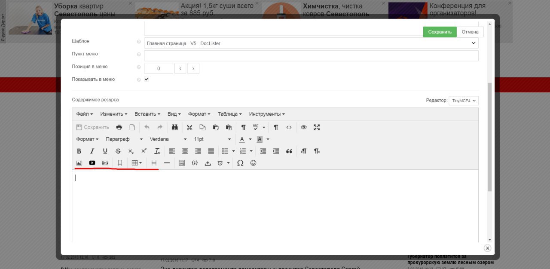Image resolution: width=550 pixels, height=269 pixels.
Task: Close the modal with the X icon
Action: (x=487, y=248)
